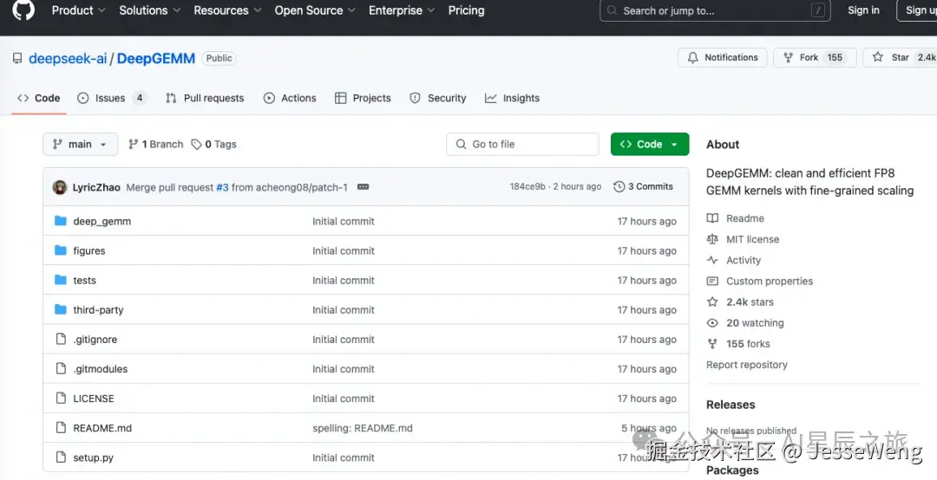The image size is (937, 480).
Task: Open the main branch selector dropdown
Action: [80, 144]
